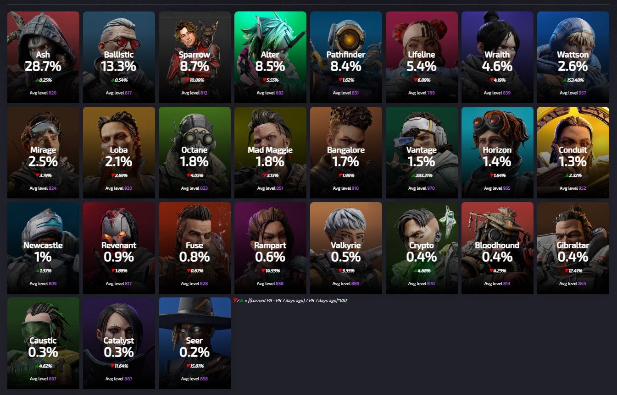Select the Octane legend card

pos(195,153)
